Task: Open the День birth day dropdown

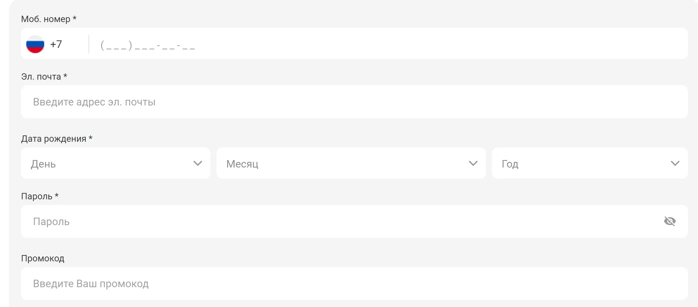Action: pos(112,163)
